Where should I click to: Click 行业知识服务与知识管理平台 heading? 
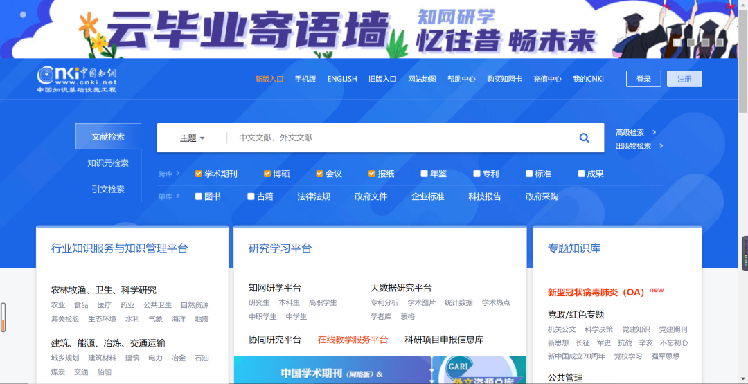(119, 248)
